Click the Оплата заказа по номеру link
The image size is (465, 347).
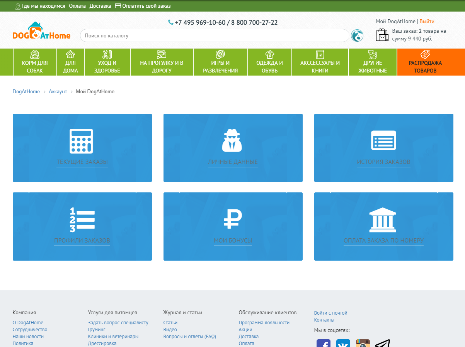(x=383, y=241)
